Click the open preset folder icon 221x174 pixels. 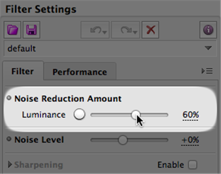click(13, 30)
